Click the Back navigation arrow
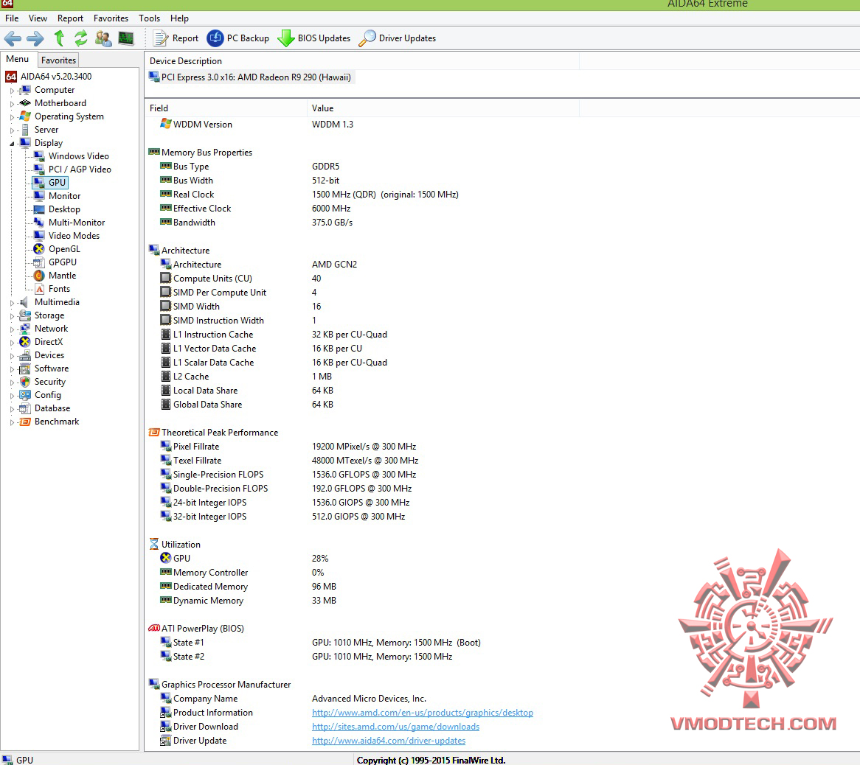Viewport: 860px width, 765px height. [x=13, y=38]
